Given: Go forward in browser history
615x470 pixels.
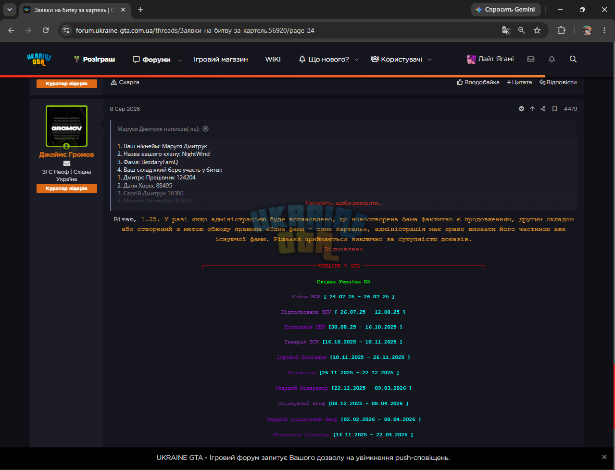Looking at the screenshot, I should [x=28, y=30].
